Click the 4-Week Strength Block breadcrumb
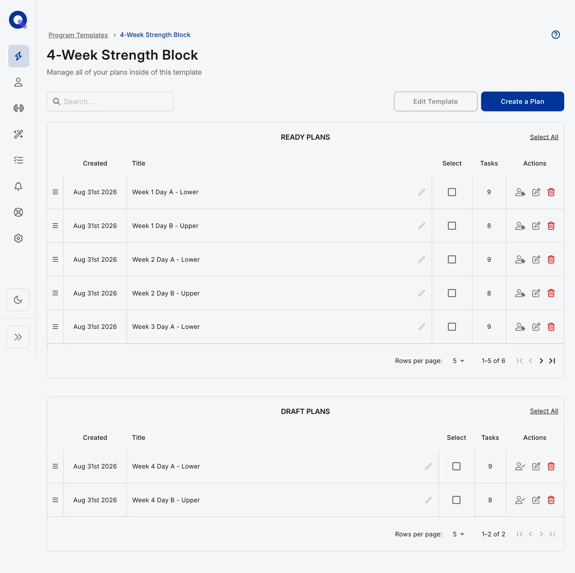The height and width of the screenshot is (573, 575). click(155, 35)
